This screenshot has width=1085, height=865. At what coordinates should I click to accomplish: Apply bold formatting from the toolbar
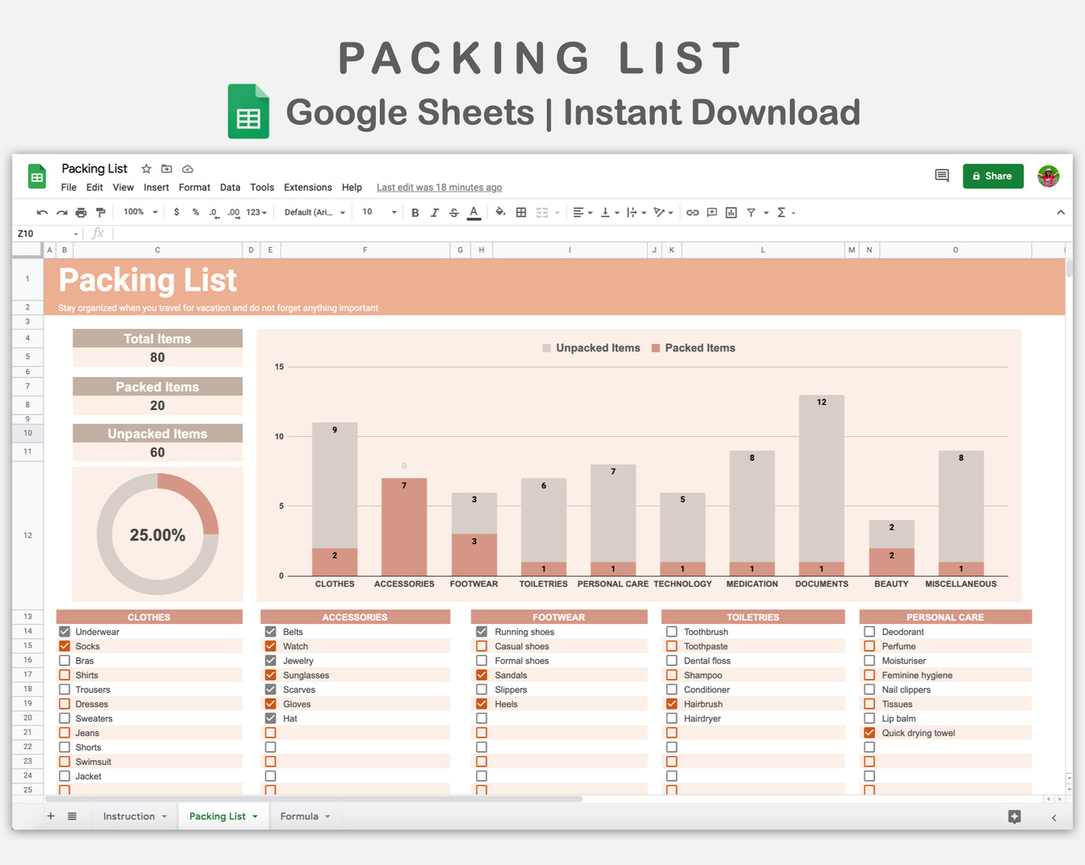tap(415, 212)
